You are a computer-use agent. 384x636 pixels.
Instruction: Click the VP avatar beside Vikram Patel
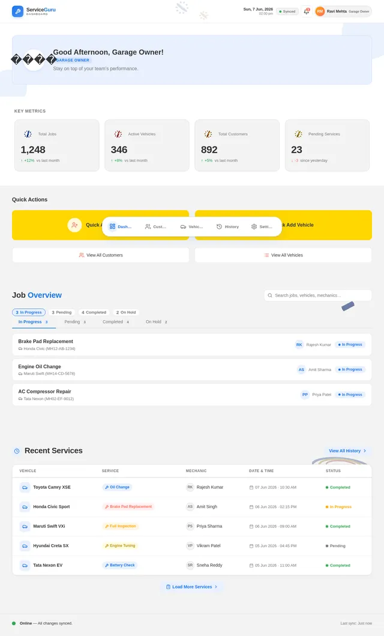pyautogui.click(x=190, y=545)
